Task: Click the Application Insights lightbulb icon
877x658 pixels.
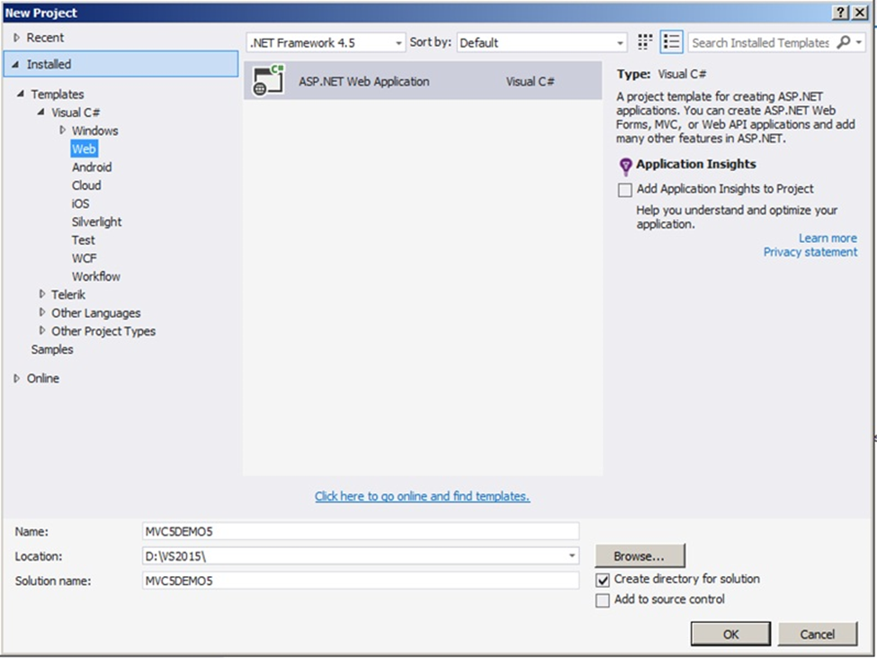Action: (626, 166)
